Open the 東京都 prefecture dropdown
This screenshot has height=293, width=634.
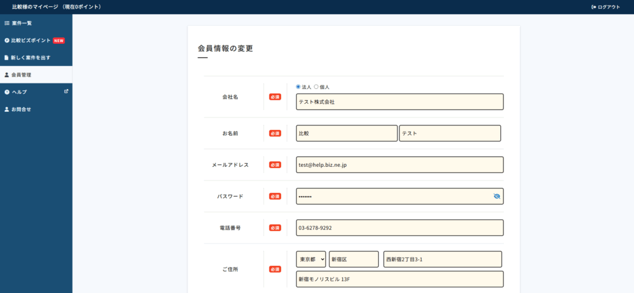coord(311,259)
